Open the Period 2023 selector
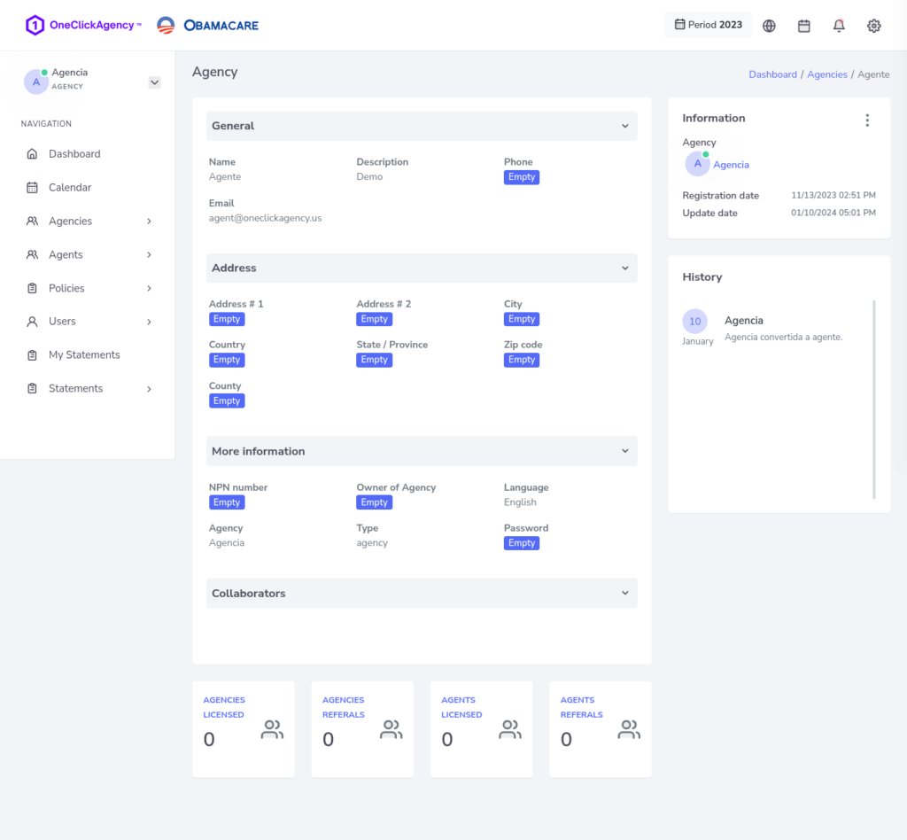 pyautogui.click(x=708, y=25)
